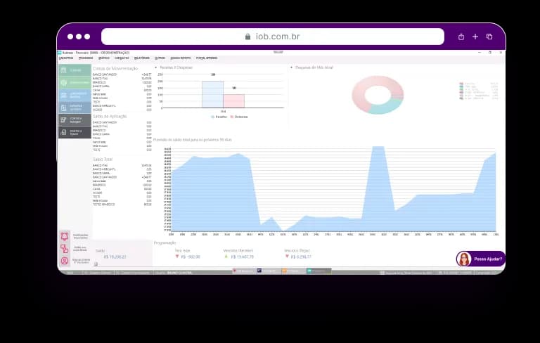Open the Cadastros menu

(66, 58)
